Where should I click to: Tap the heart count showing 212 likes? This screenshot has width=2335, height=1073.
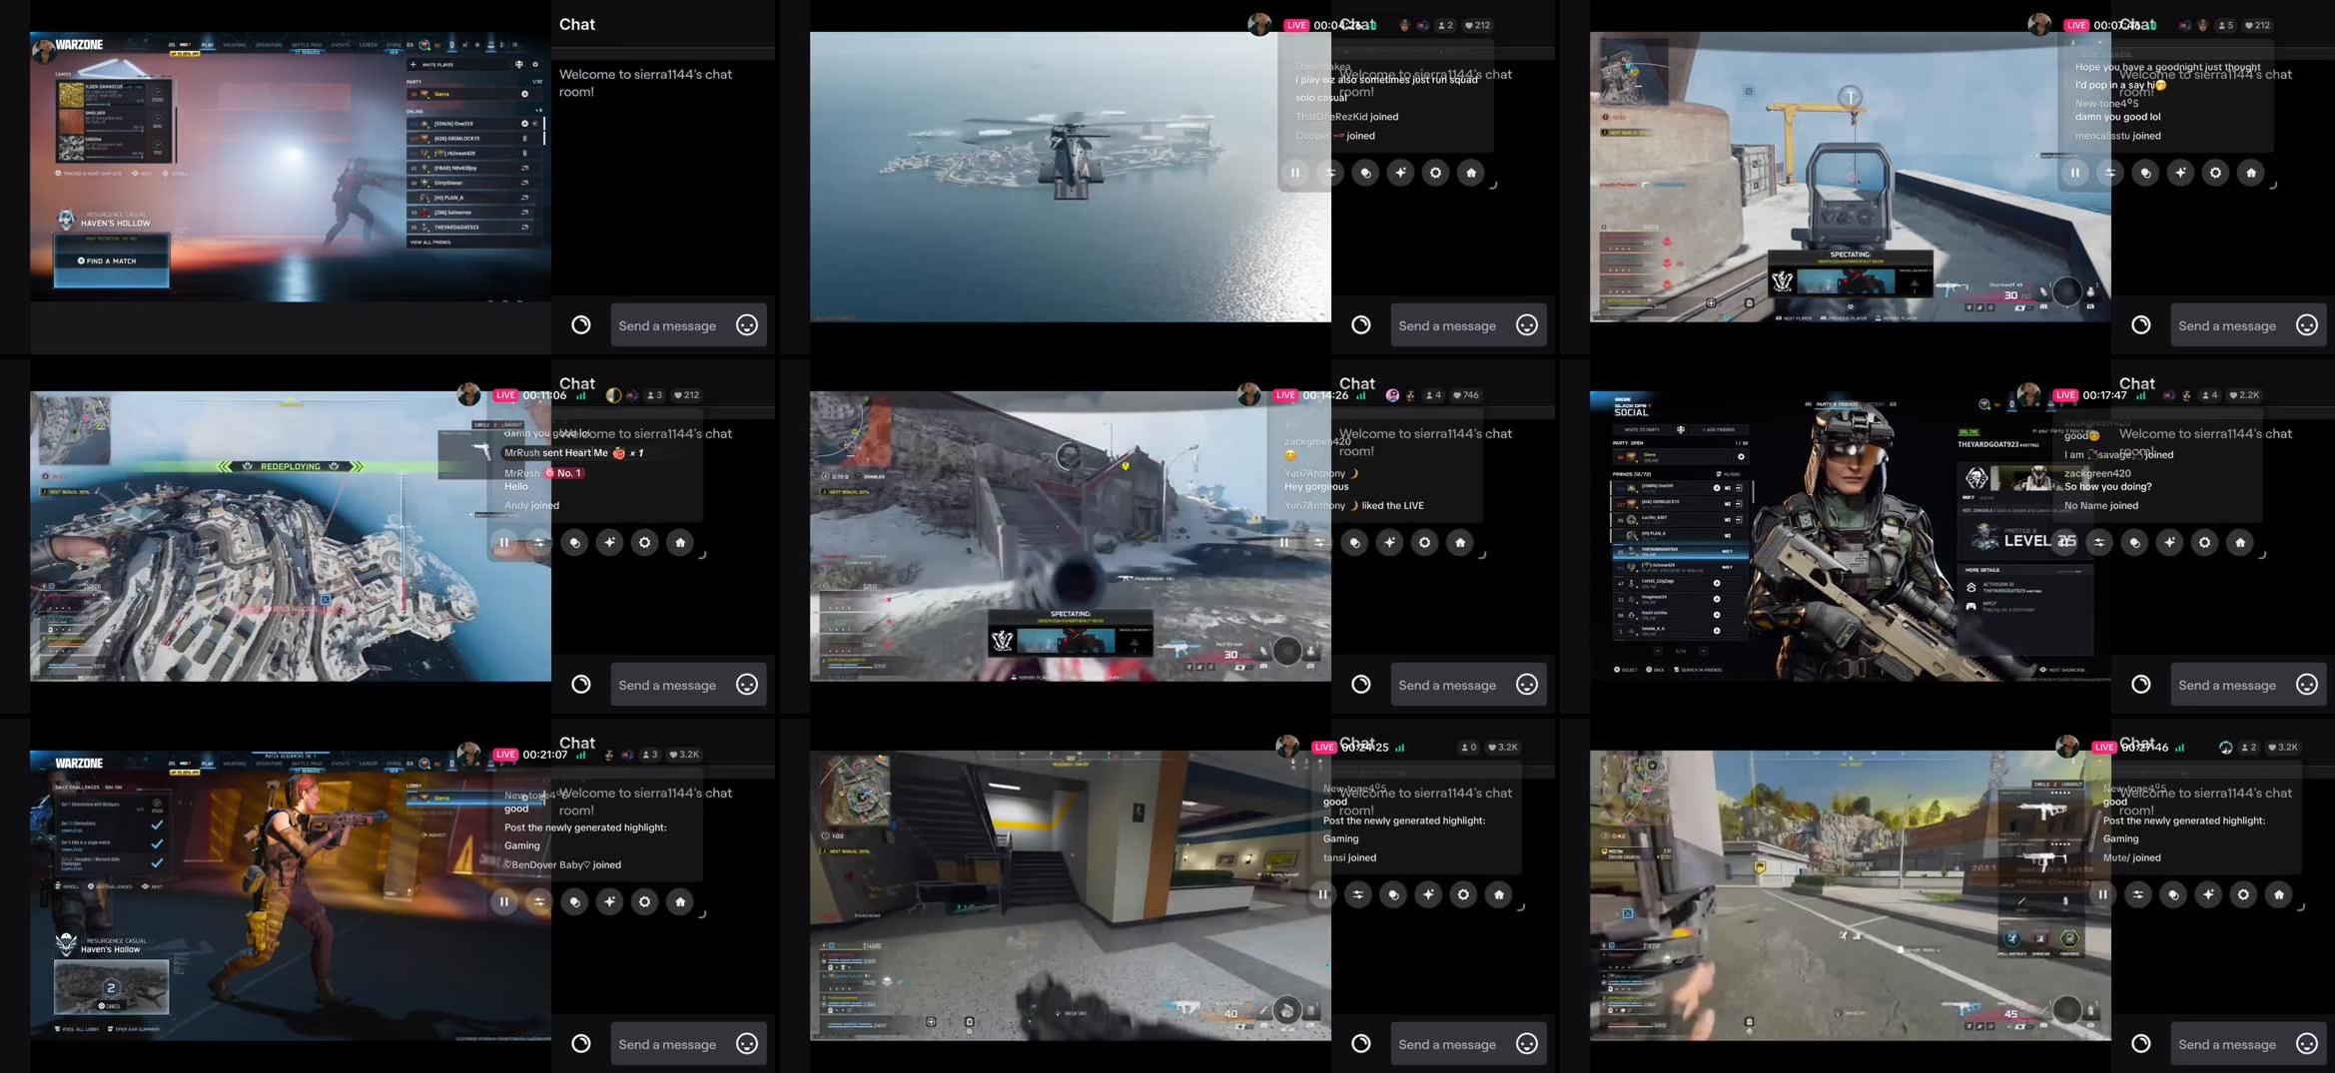tap(686, 395)
